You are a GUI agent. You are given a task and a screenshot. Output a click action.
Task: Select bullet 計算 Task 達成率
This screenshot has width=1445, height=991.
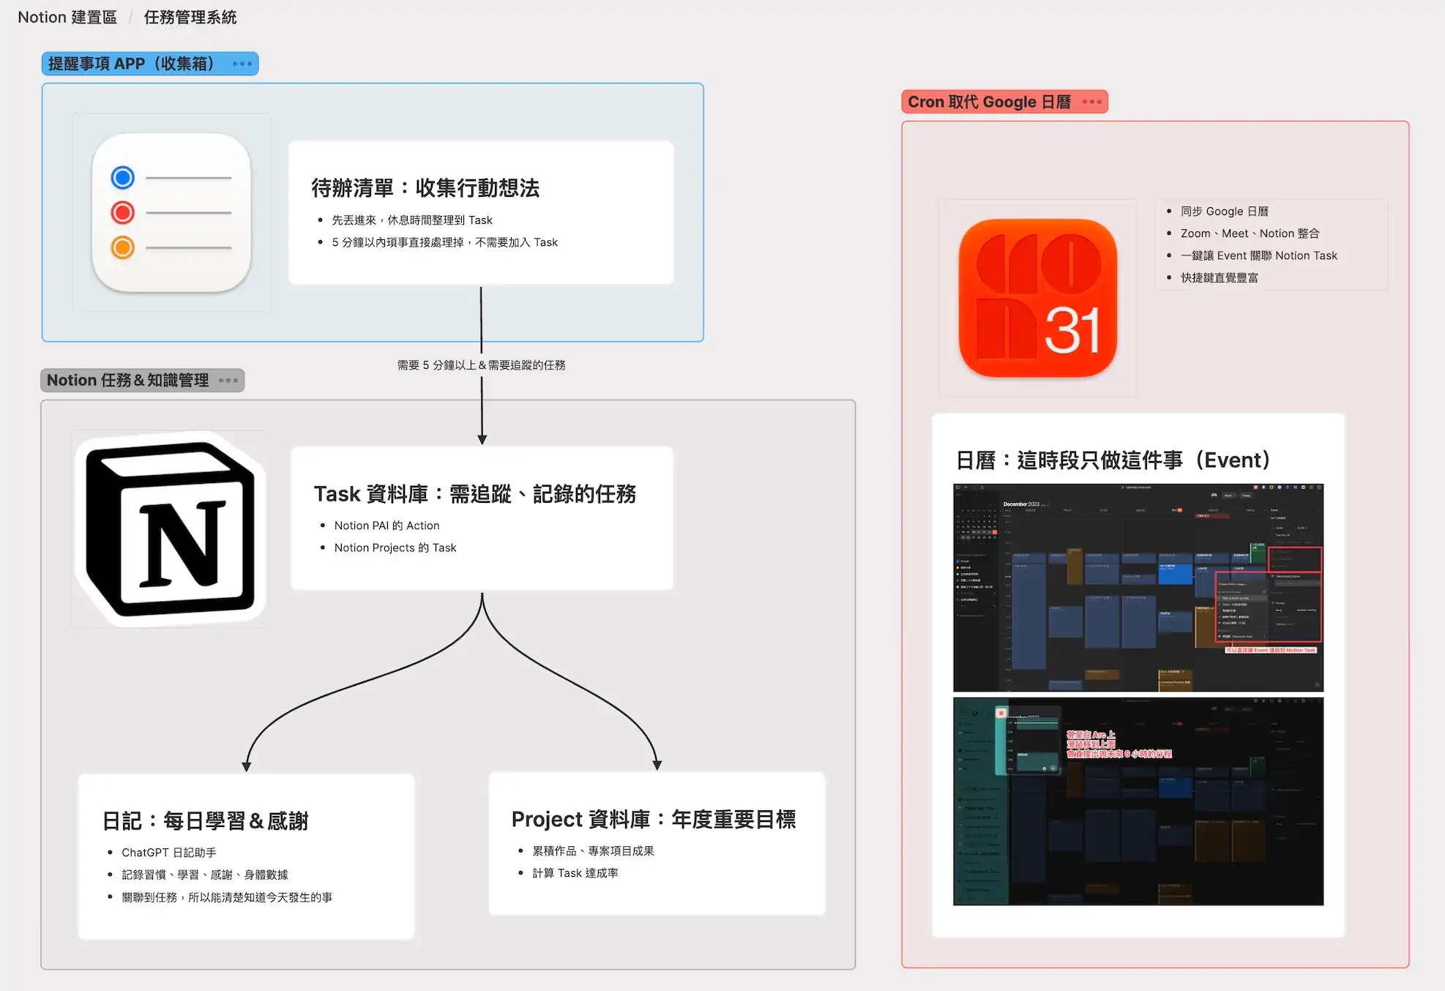click(575, 873)
